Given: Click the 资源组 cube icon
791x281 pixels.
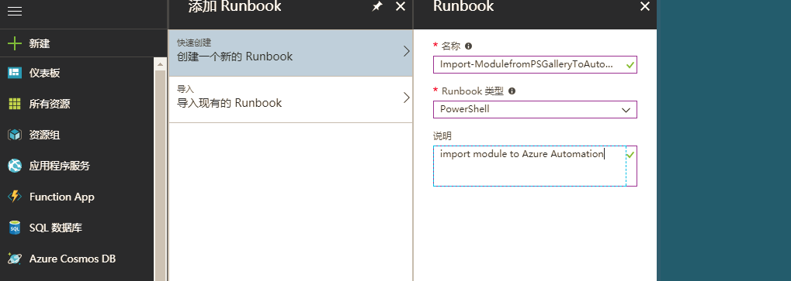Looking at the screenshot, I should tap(15, 135).
